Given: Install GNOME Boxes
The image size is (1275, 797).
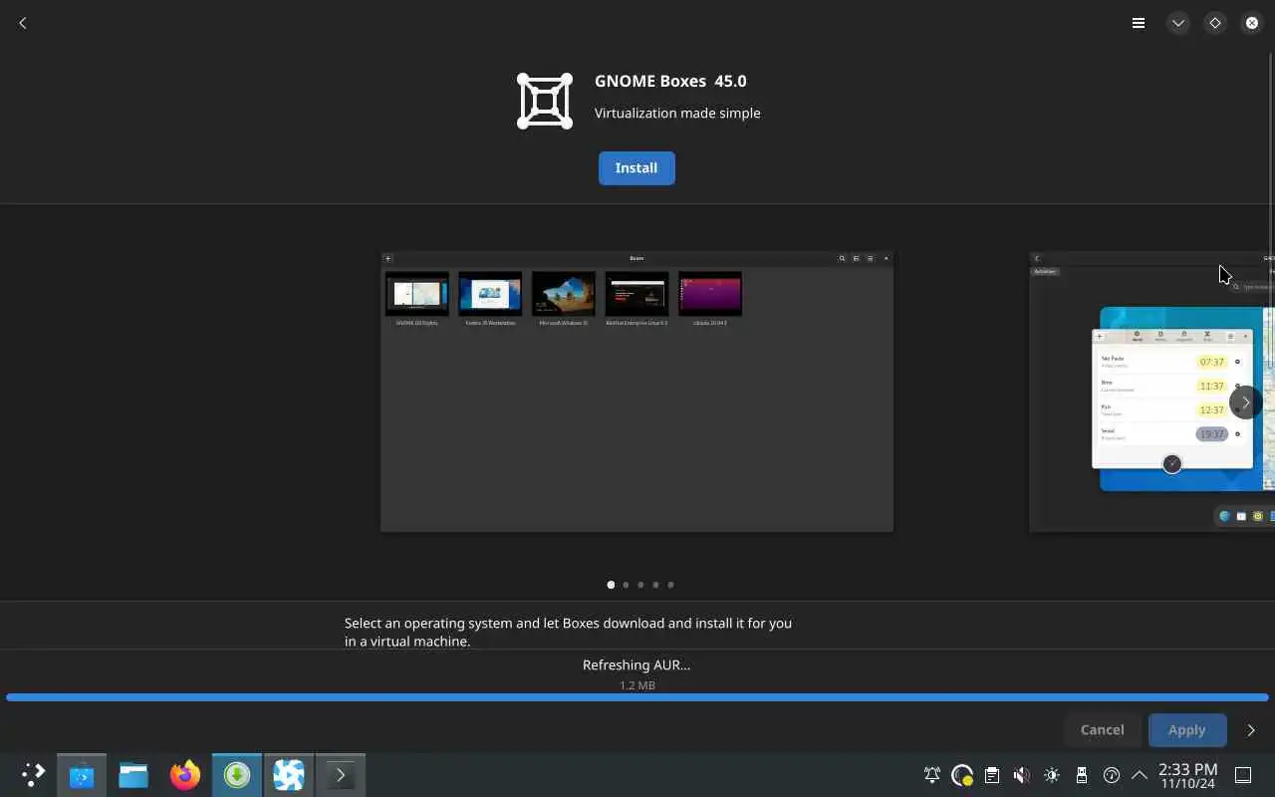Looking at the screenshot, I should click(x=637, y=168).
